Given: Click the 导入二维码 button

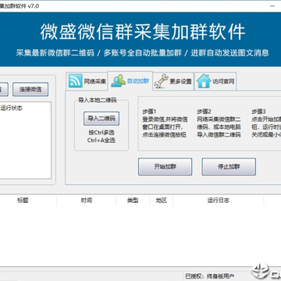Looking at the screenshot, I should coord(101,119).
